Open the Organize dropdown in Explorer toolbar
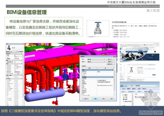 (124, 92)
